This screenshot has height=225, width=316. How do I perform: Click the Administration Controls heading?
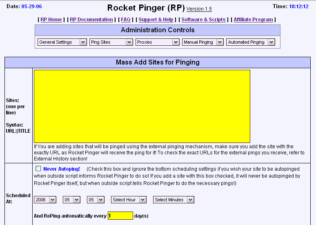(x=158, y=30)
